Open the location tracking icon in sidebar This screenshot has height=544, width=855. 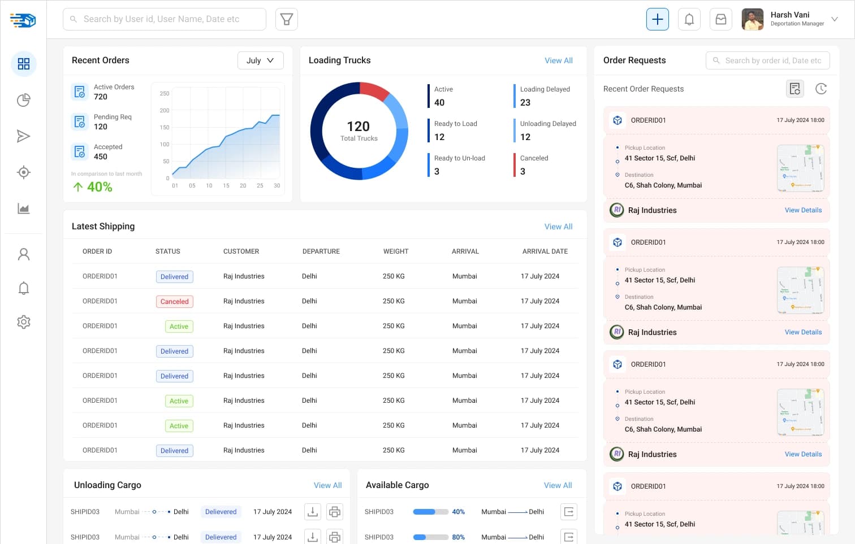pos(23,172)
